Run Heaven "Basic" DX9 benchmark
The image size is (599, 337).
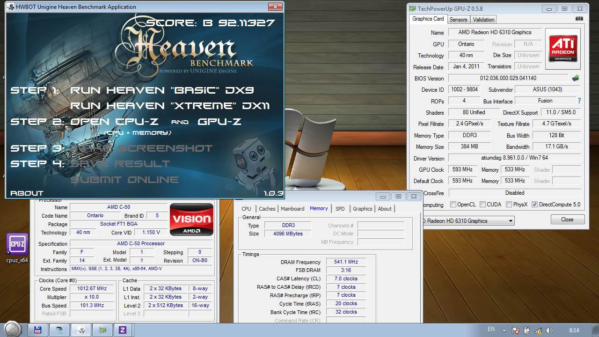point(162,90)
